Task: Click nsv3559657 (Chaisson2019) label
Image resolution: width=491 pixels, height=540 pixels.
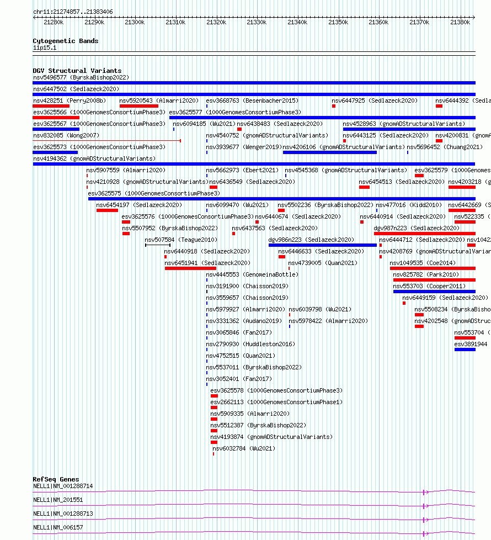Action: point(247,298)
